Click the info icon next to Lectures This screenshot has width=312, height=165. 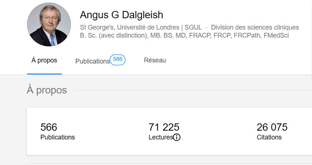(177, 138)
